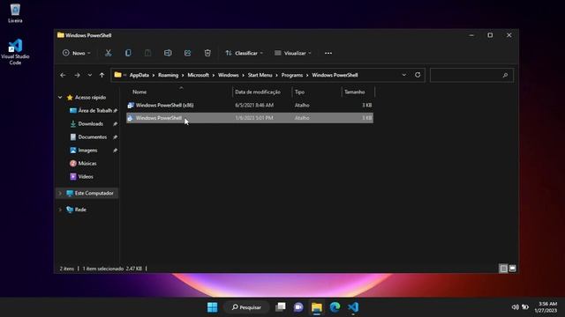Click AppData in the address path
This screenshot has width=565, height=317.
(139, 75)
